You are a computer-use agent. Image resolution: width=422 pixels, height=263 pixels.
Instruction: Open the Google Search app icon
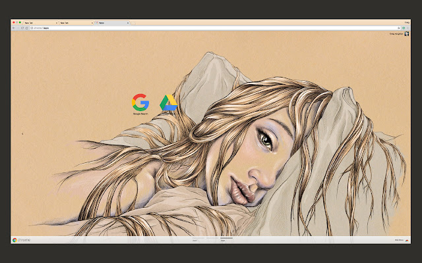click(140, 103)
